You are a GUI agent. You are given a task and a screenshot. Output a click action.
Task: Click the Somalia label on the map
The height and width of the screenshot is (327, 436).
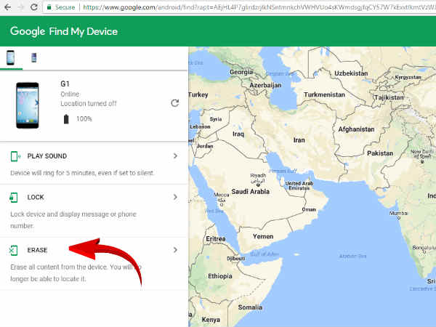coord(250,307)
